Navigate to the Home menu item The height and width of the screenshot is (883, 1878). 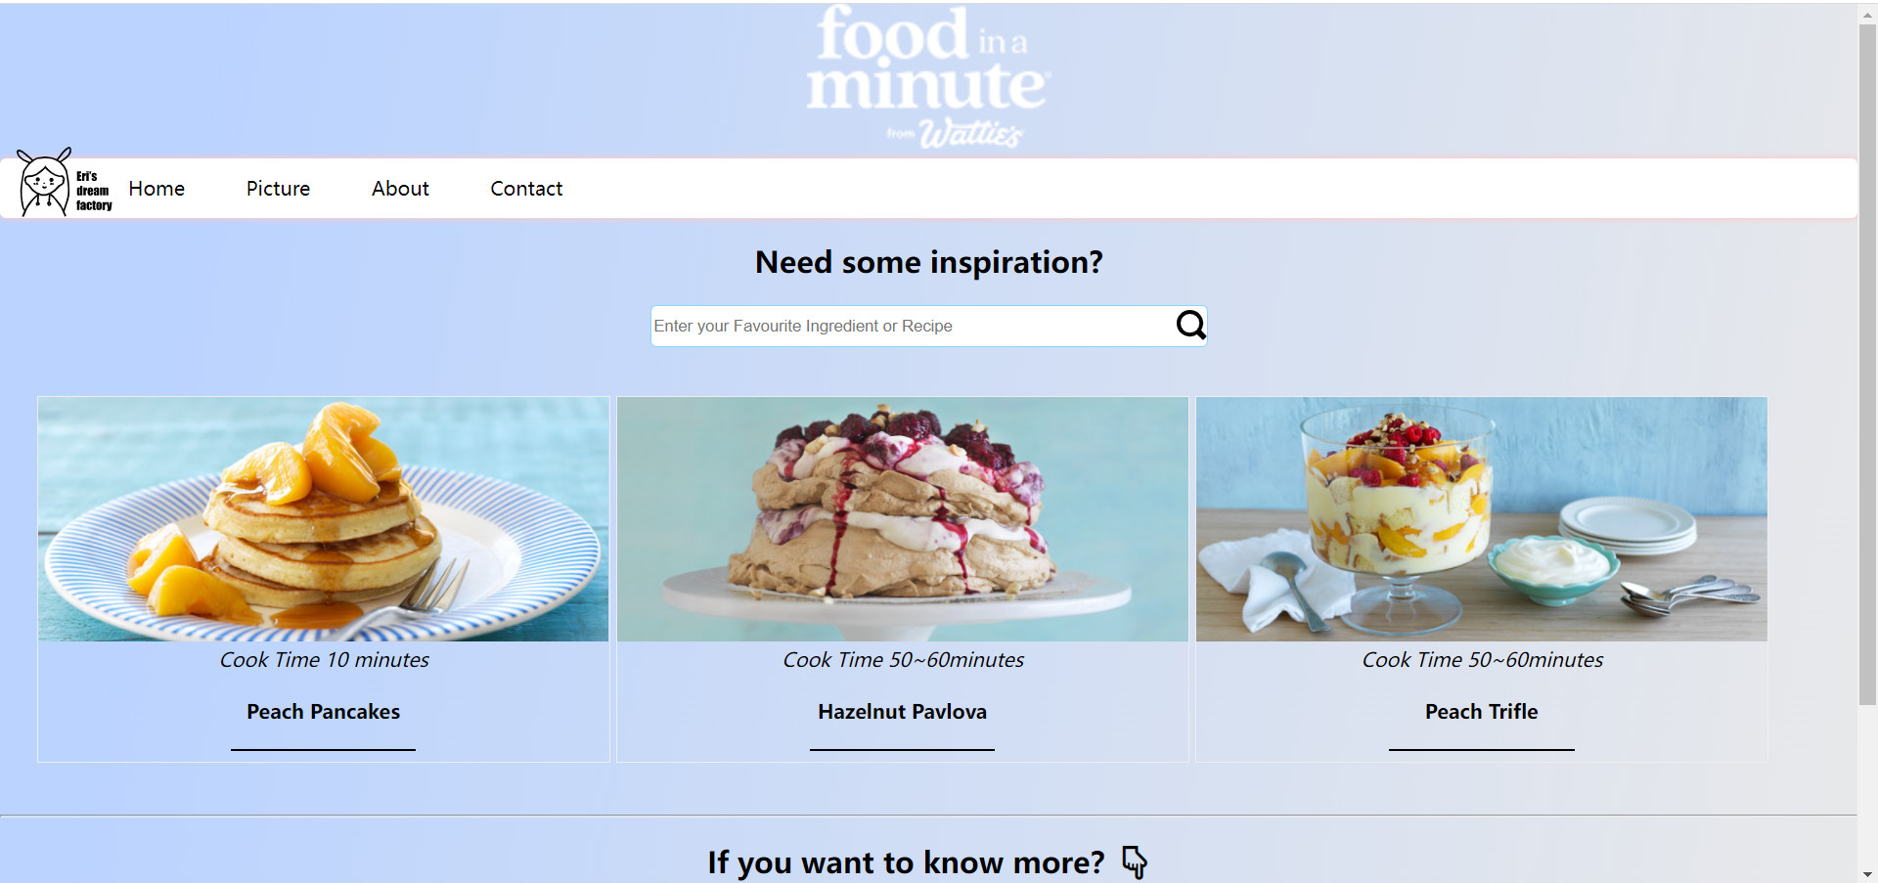pyautogui.click(x=156, y=188)
